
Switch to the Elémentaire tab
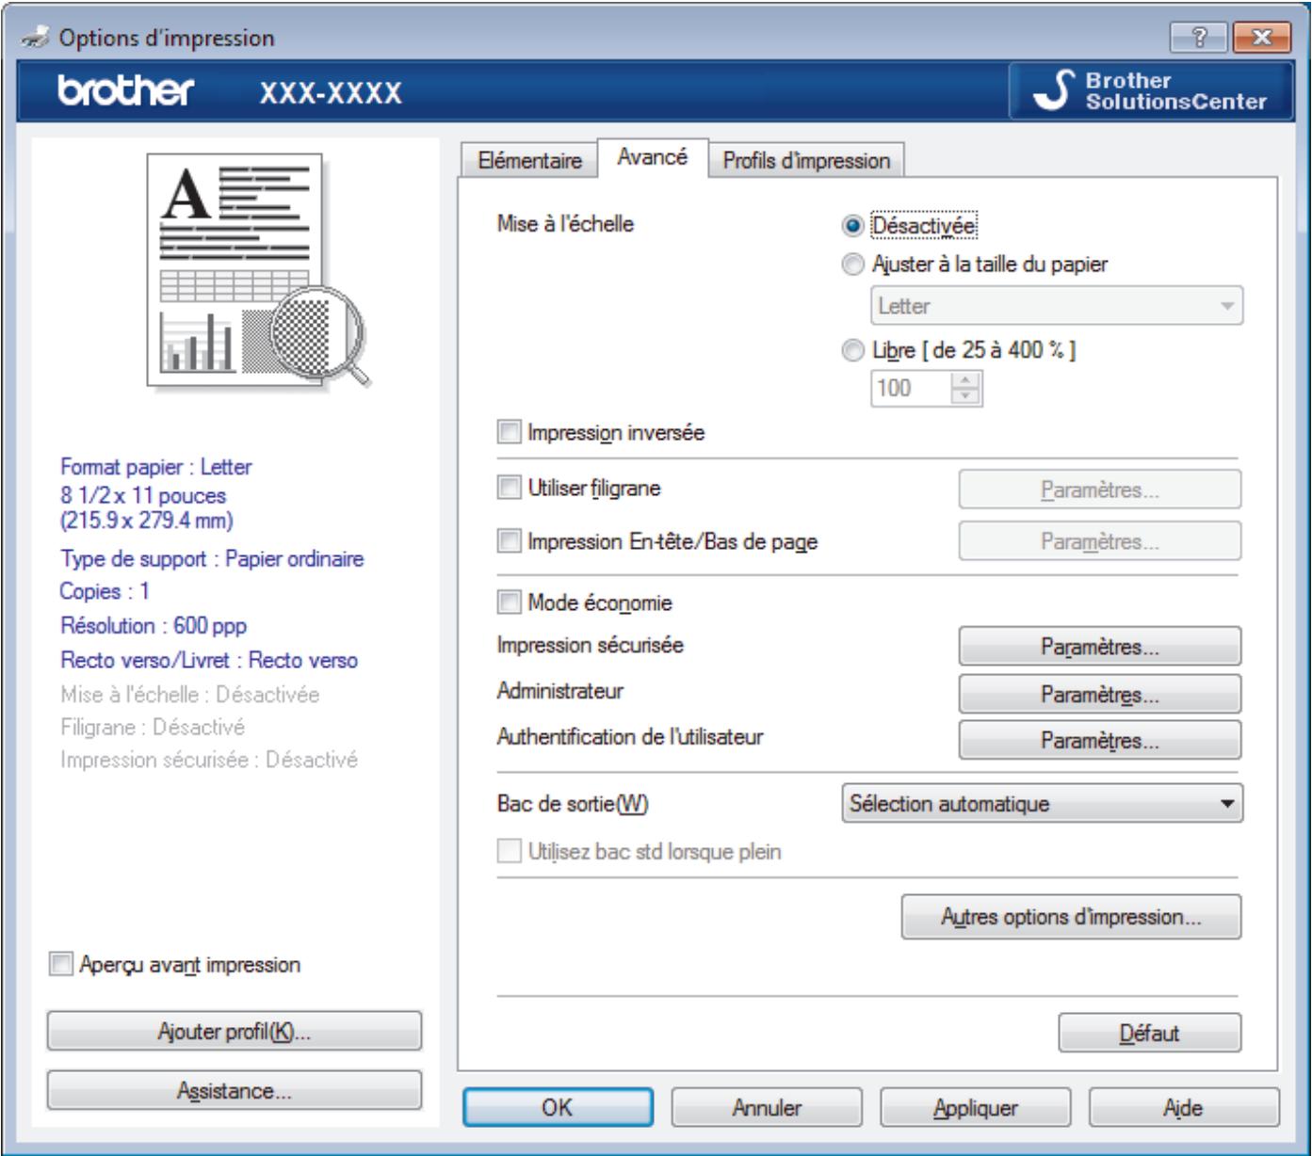point(529,161)
